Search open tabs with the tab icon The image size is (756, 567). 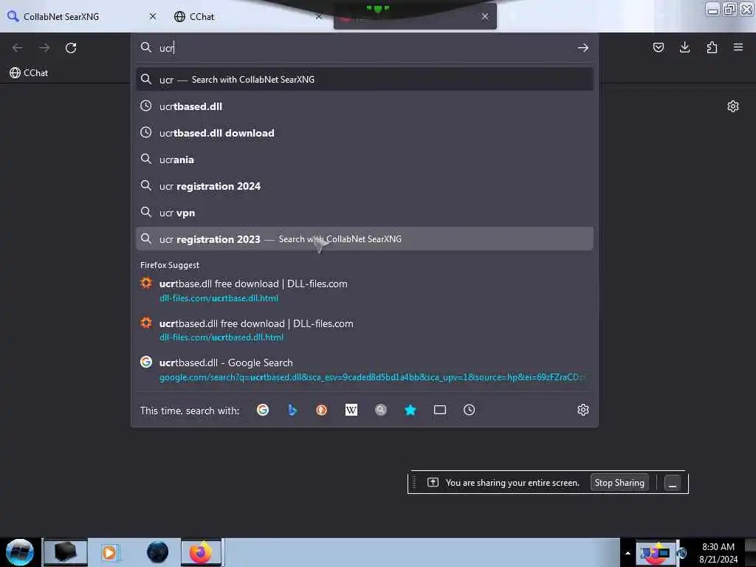point(440,410)
